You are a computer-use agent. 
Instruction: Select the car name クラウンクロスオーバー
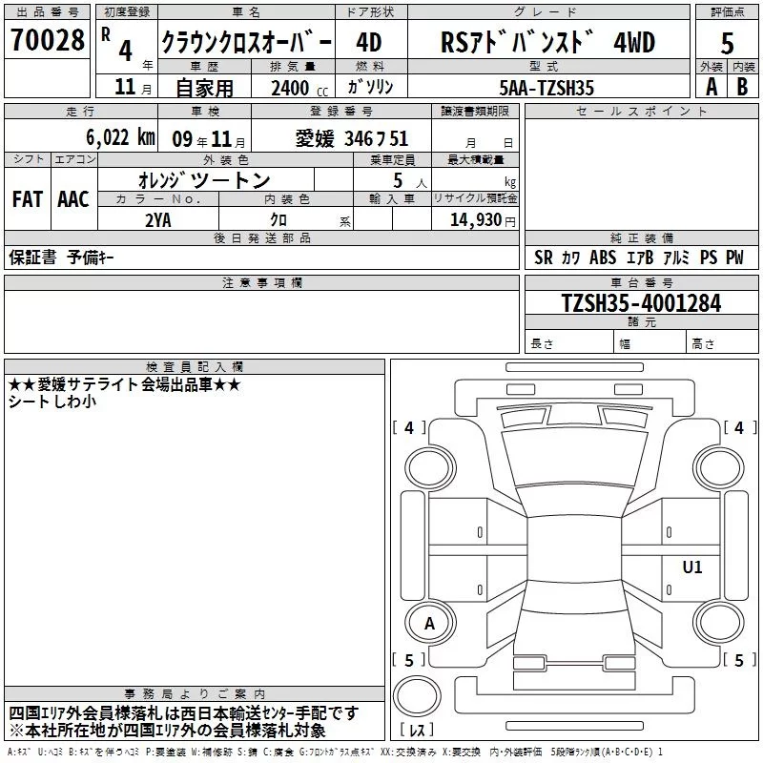[x=246, y=43]
